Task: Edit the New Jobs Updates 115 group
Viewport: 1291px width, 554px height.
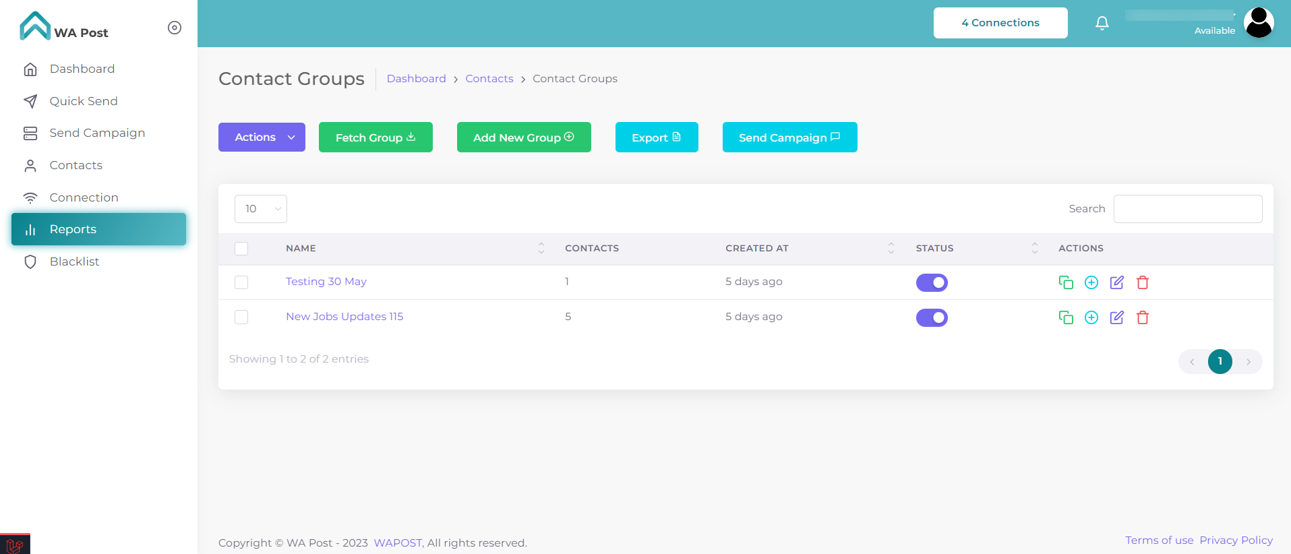Action: click(x=1116, y=317)
